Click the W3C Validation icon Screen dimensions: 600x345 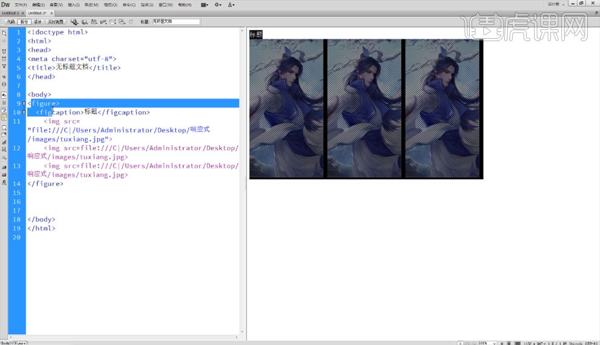(x=103, y=22)
